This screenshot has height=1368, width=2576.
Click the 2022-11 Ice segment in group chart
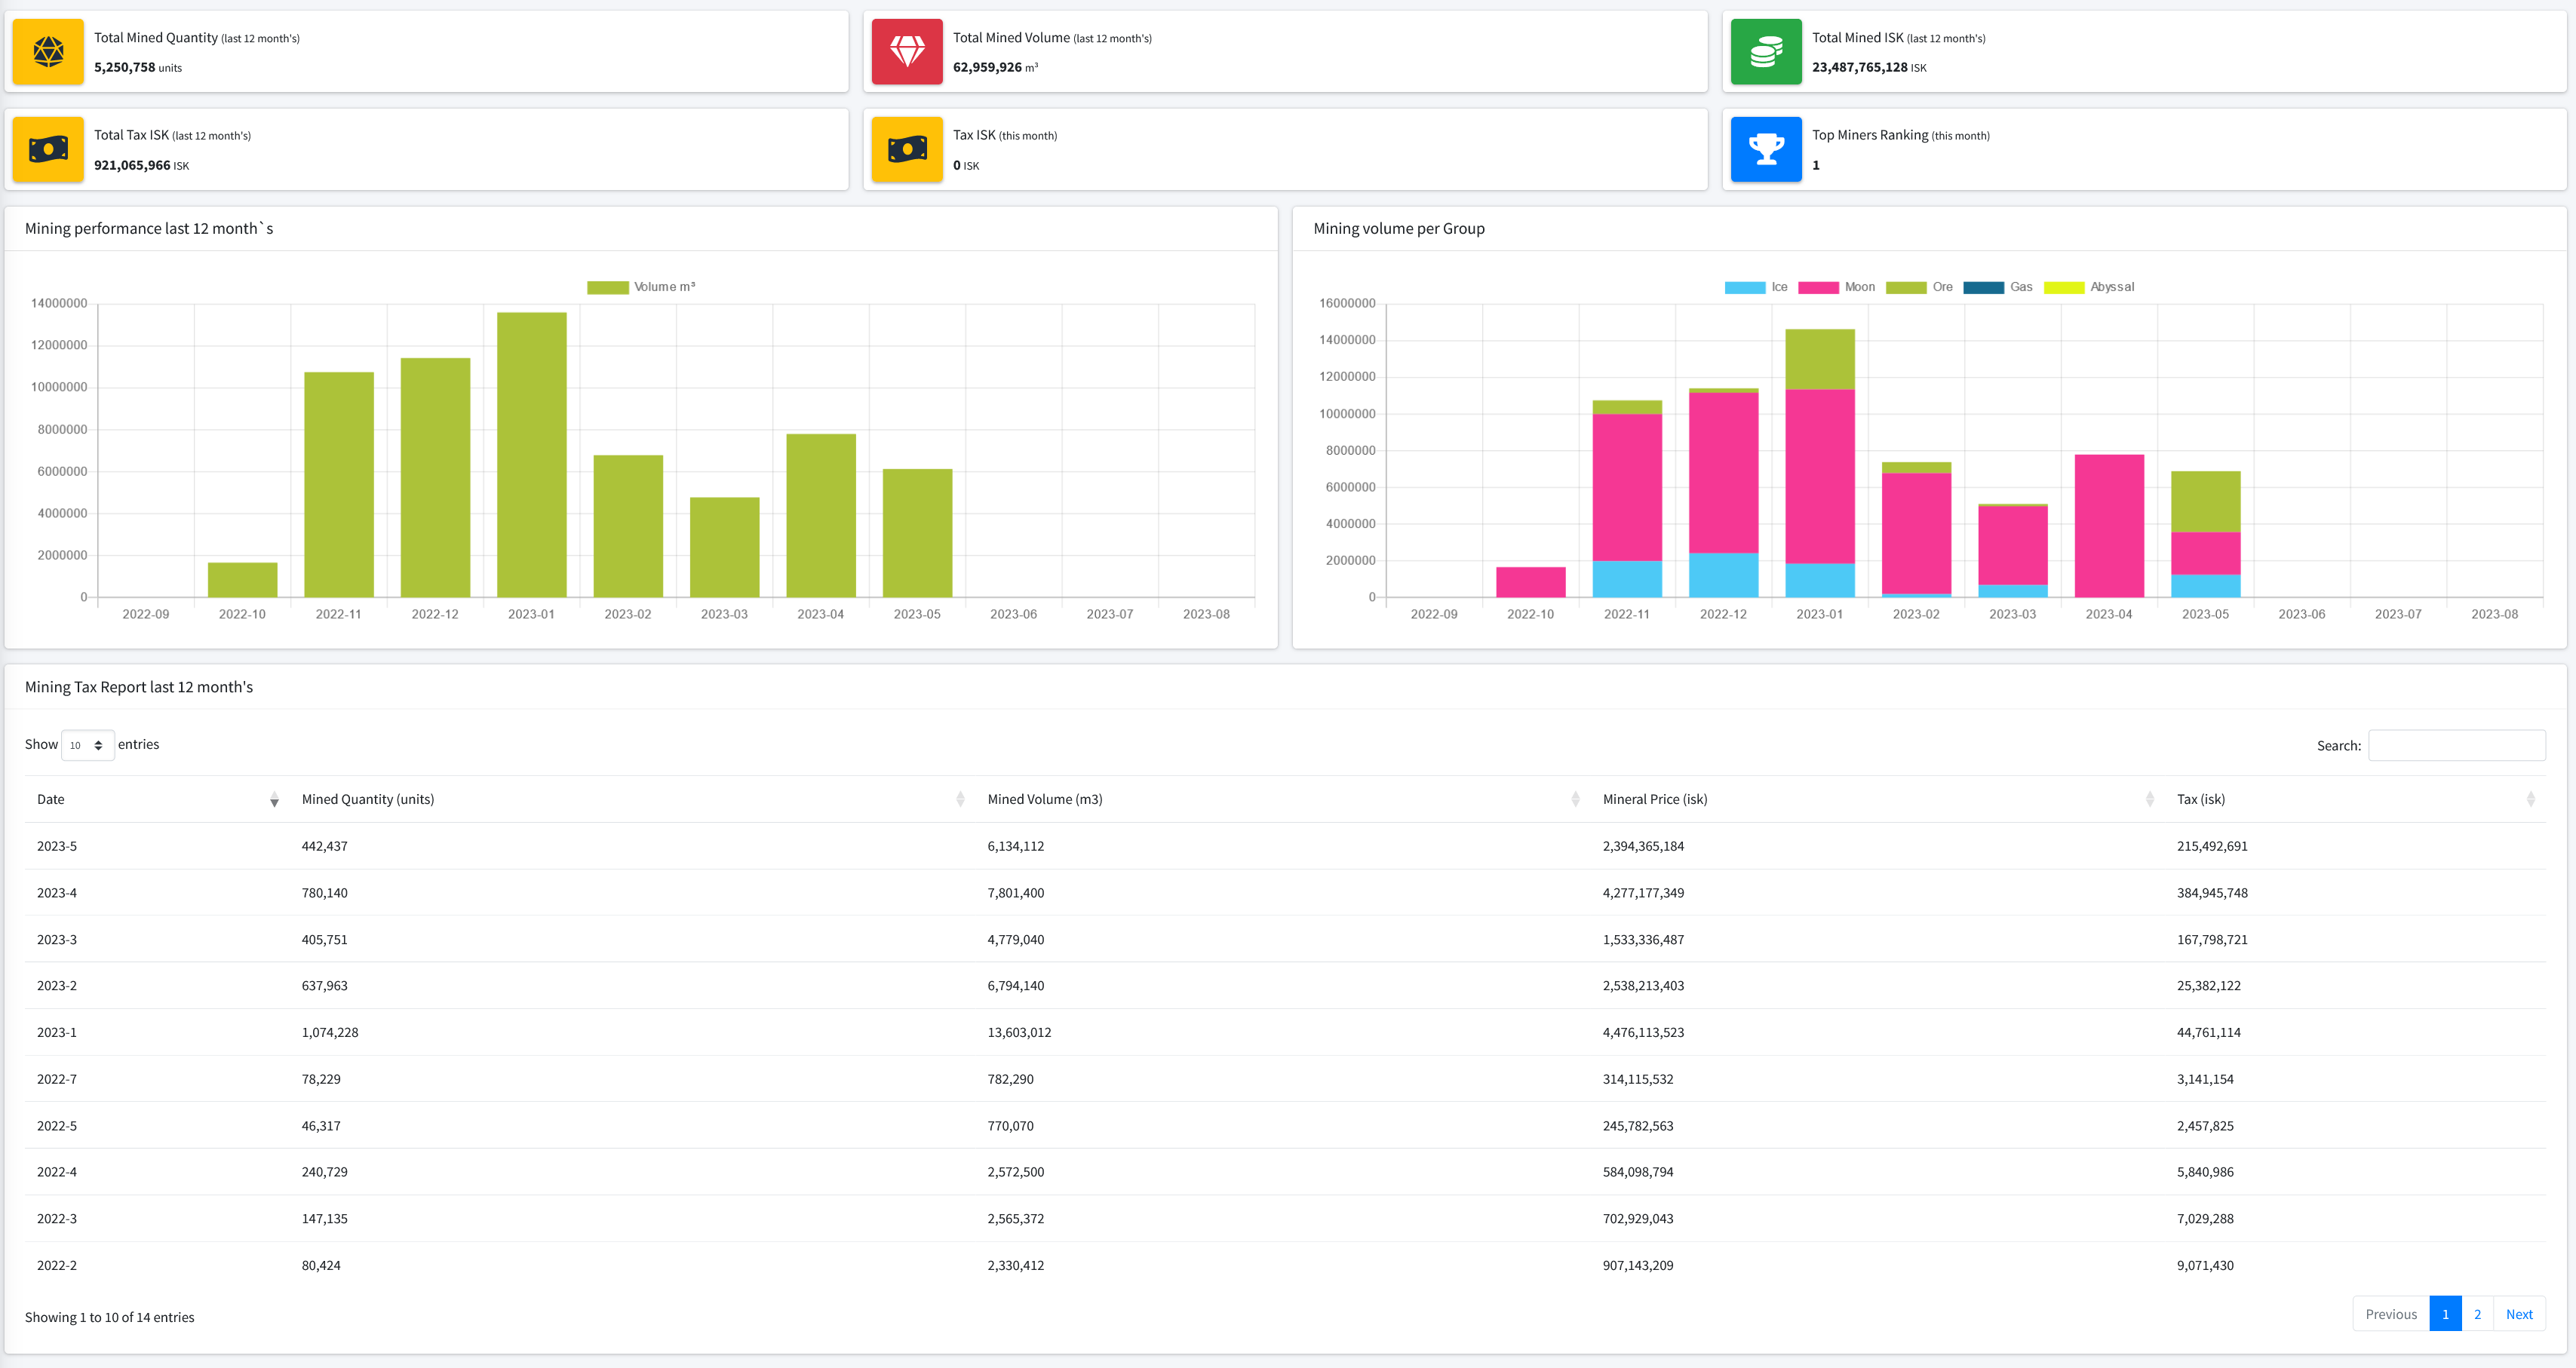(x=1627, y=579)
